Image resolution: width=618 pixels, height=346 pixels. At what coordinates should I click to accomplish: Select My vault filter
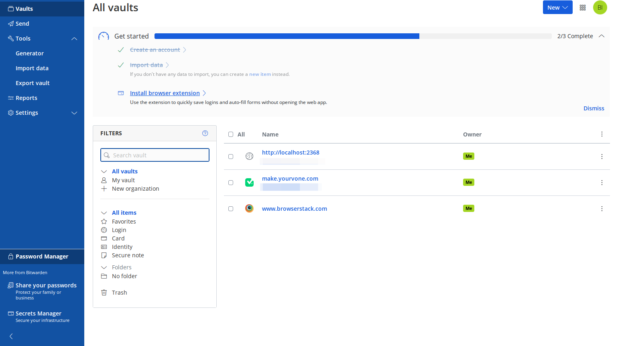click(x=123, y=180)
